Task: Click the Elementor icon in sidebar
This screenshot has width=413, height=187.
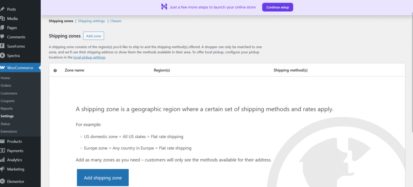Action: coord(2,181)
